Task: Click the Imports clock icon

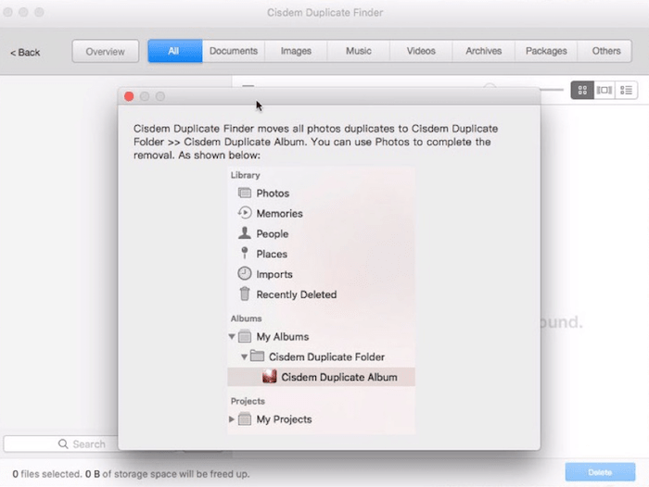Action: click(245, 274)
